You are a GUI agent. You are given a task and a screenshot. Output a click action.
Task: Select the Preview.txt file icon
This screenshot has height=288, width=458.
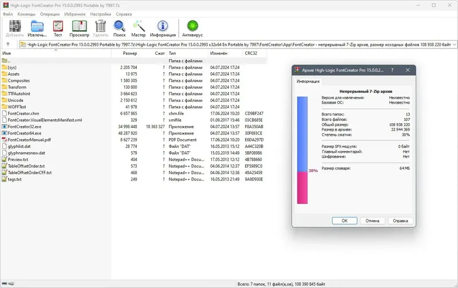tap(5, 159)
